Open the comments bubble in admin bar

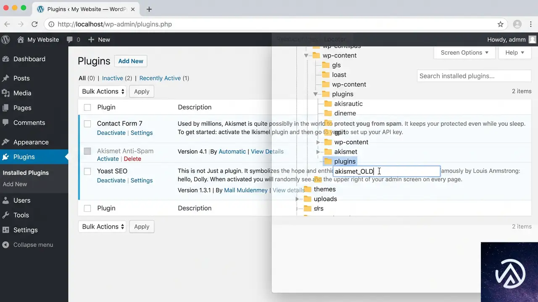69,39
